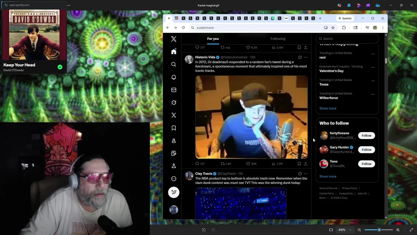Go back in Chrome browser
This screenshot has height=235, width=417.
point(168,28)
